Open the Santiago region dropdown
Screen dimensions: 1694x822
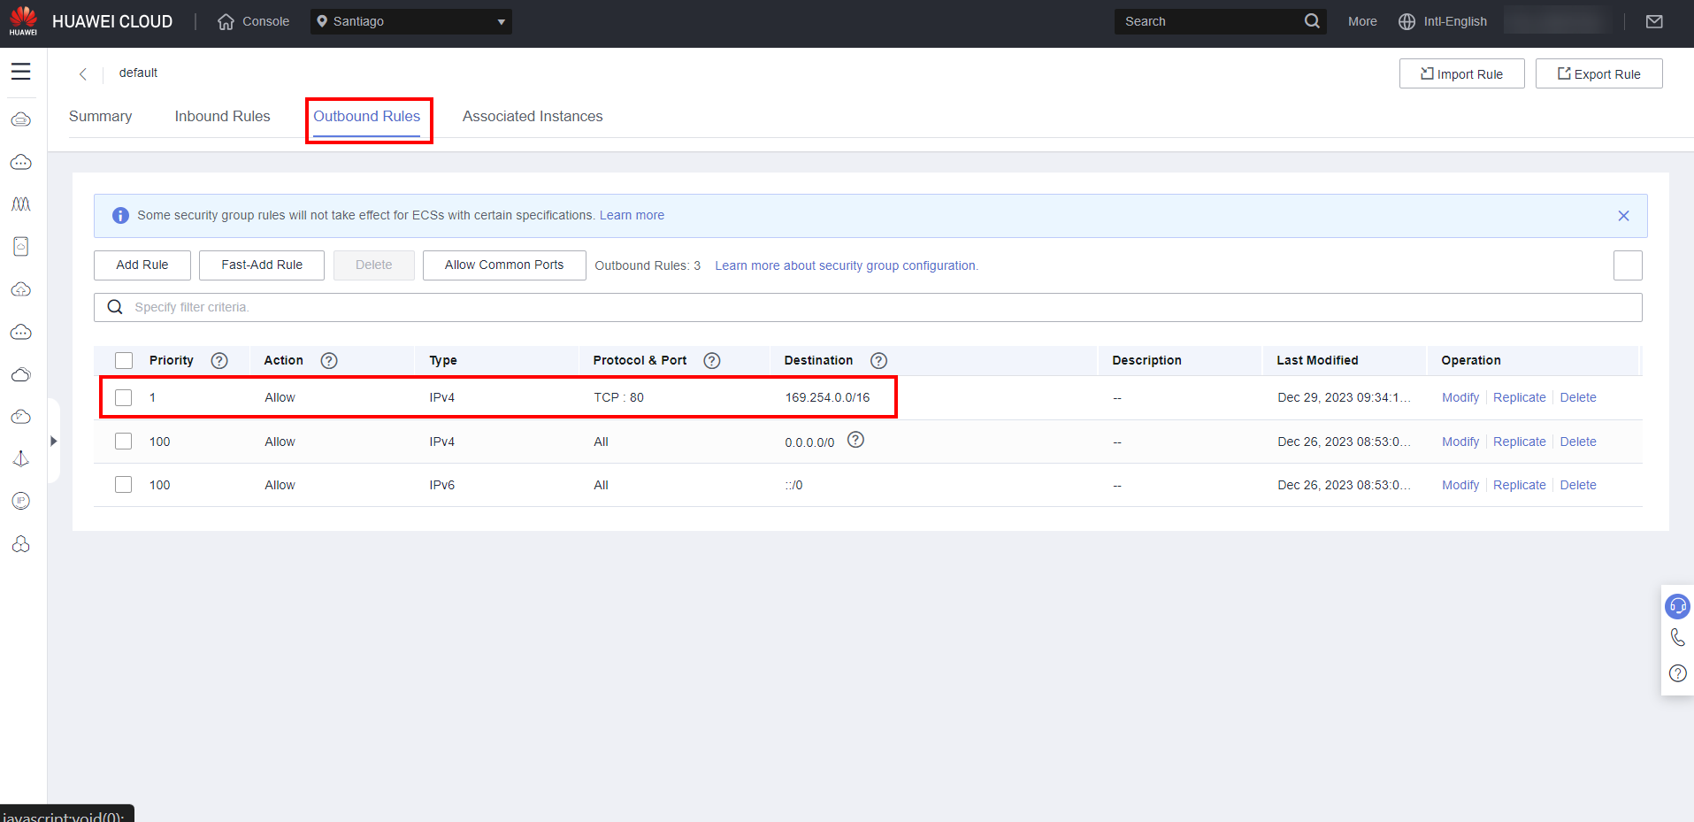coord(411,21)
